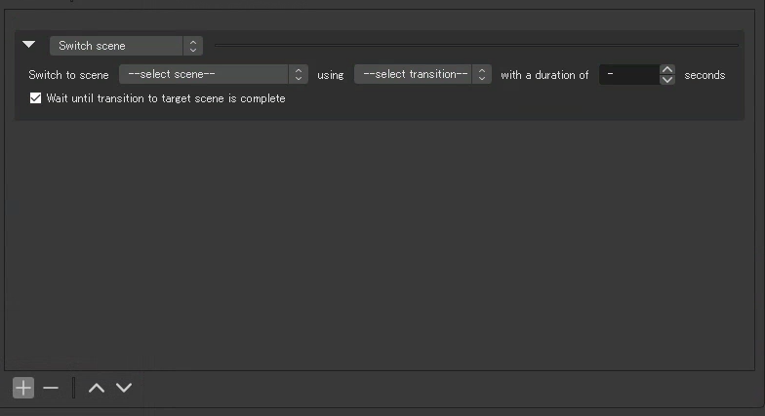765x416 pixels.
Task: Uncheck Wait until transition is complete checkbox
Action: [36, 98]
